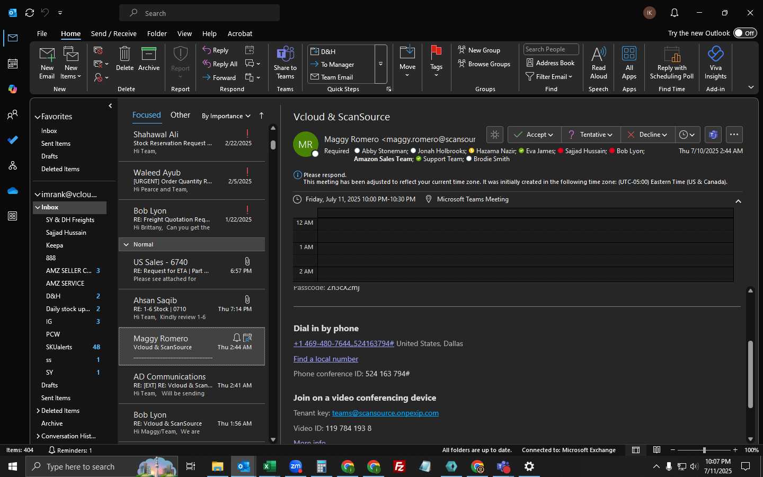This screenshot has height=477, width=763.
Task: Open FileZilla from the taskbar
Action: point(400,466)
